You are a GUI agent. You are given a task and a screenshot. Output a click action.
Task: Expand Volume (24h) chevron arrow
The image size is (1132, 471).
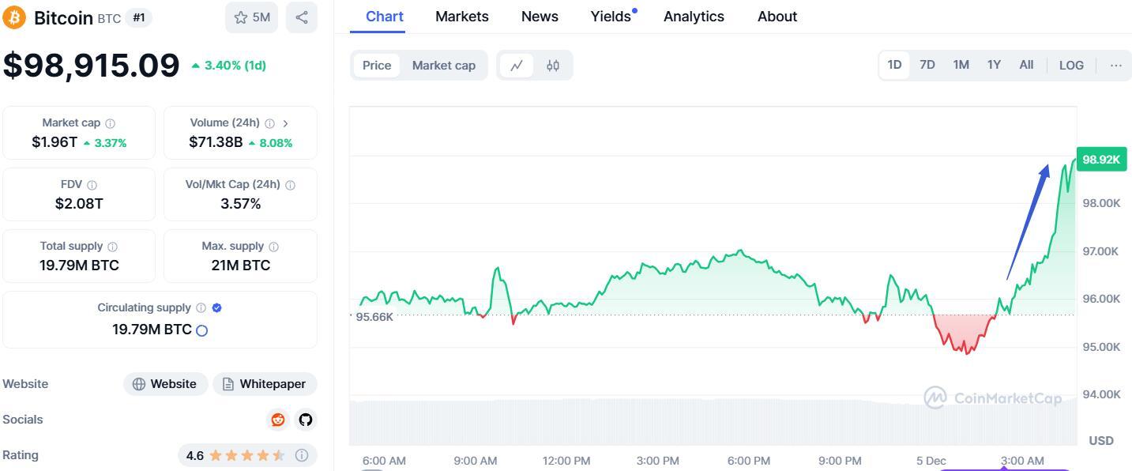click(285, 123)
